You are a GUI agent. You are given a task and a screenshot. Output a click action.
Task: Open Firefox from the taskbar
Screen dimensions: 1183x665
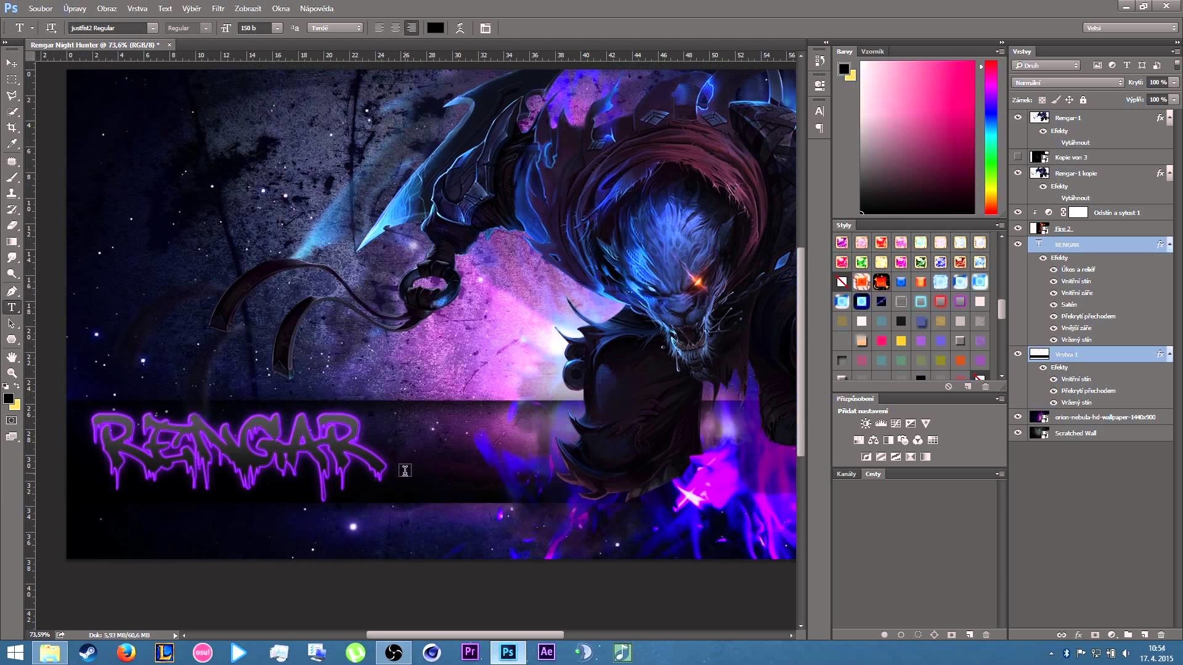click(126, 652)
